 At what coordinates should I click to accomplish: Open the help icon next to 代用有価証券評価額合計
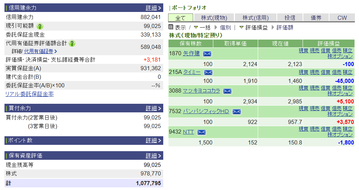coord(72,43)
